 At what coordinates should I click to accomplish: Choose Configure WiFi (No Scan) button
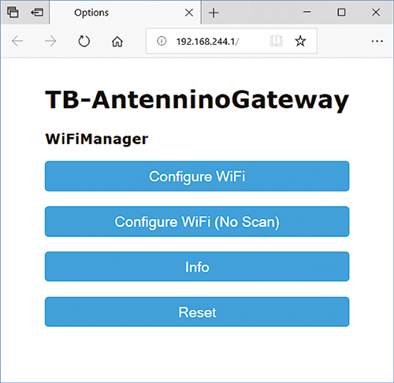[197, 221]
